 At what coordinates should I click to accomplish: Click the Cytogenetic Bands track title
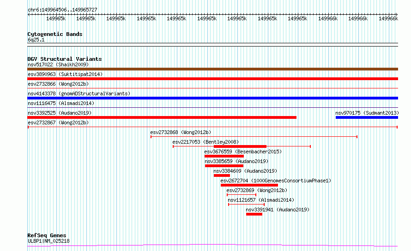(55, 34)
